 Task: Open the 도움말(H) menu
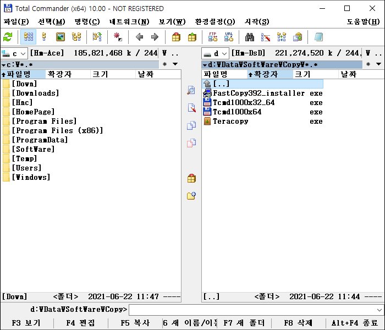(x=363, y=21)
